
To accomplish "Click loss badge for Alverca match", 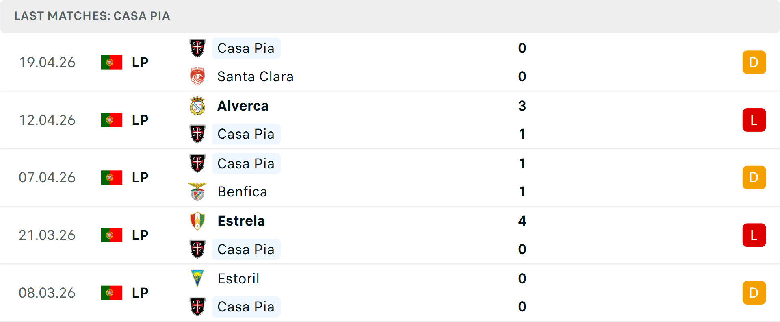I will [754, 120].
